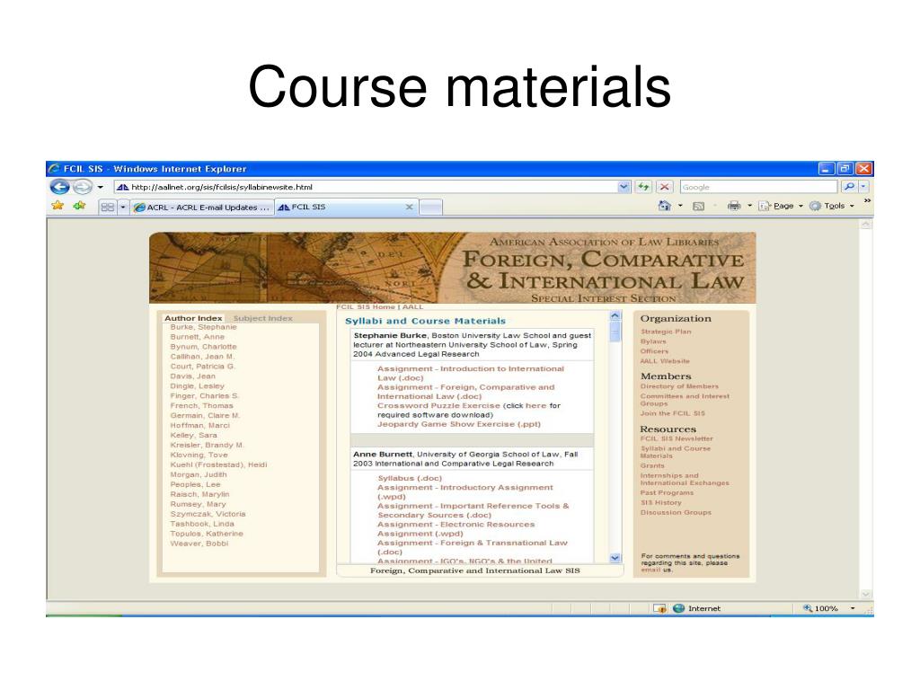Click the FCIL SIS Home breadcrumb link

pos(366,307)
